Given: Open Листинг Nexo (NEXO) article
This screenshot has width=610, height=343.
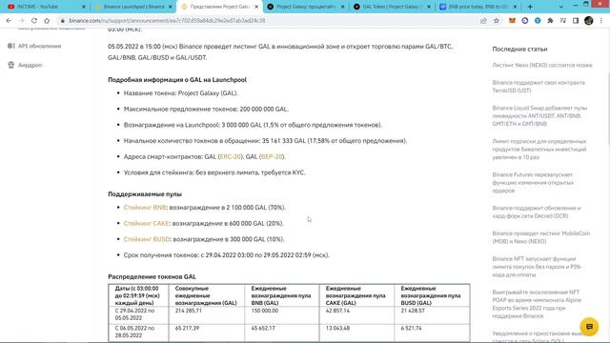Looking at the screenshot, I should tap(542, 65).
